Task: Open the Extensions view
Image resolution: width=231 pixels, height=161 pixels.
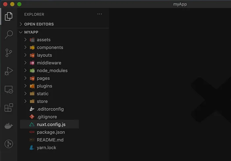Action: pos(9,107)
